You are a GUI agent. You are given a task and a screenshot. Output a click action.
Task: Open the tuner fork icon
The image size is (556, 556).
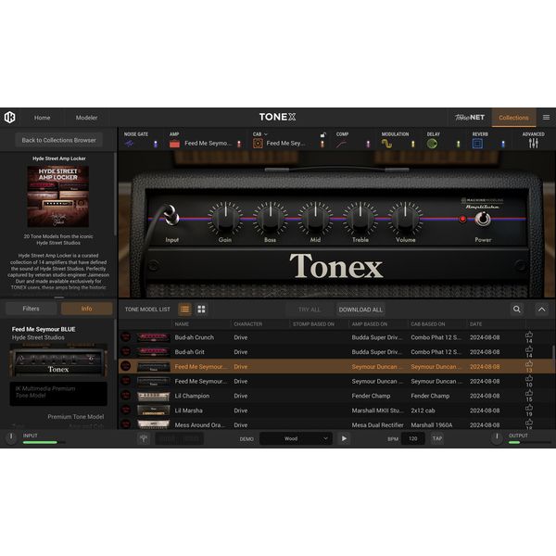pyautogui.click(x=144, y=438)
